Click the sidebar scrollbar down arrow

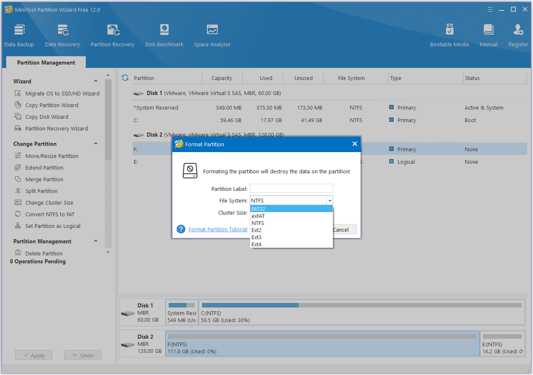[x=108, y=252]
